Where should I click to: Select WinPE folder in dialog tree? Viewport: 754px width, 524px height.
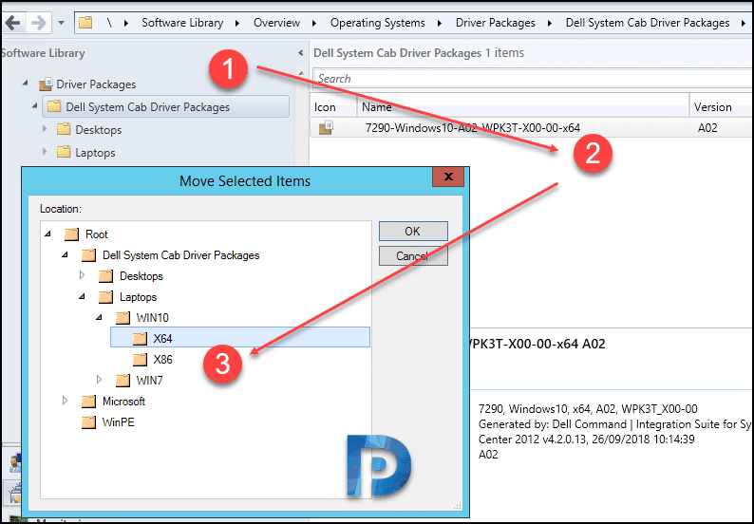[x=119, y=422]
